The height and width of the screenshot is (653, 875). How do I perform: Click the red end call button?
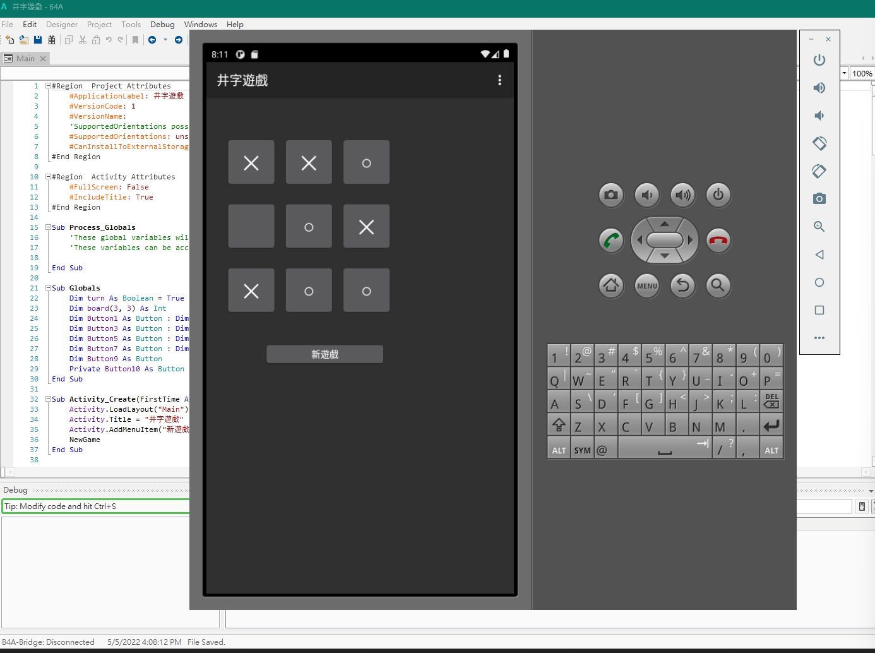718,241
